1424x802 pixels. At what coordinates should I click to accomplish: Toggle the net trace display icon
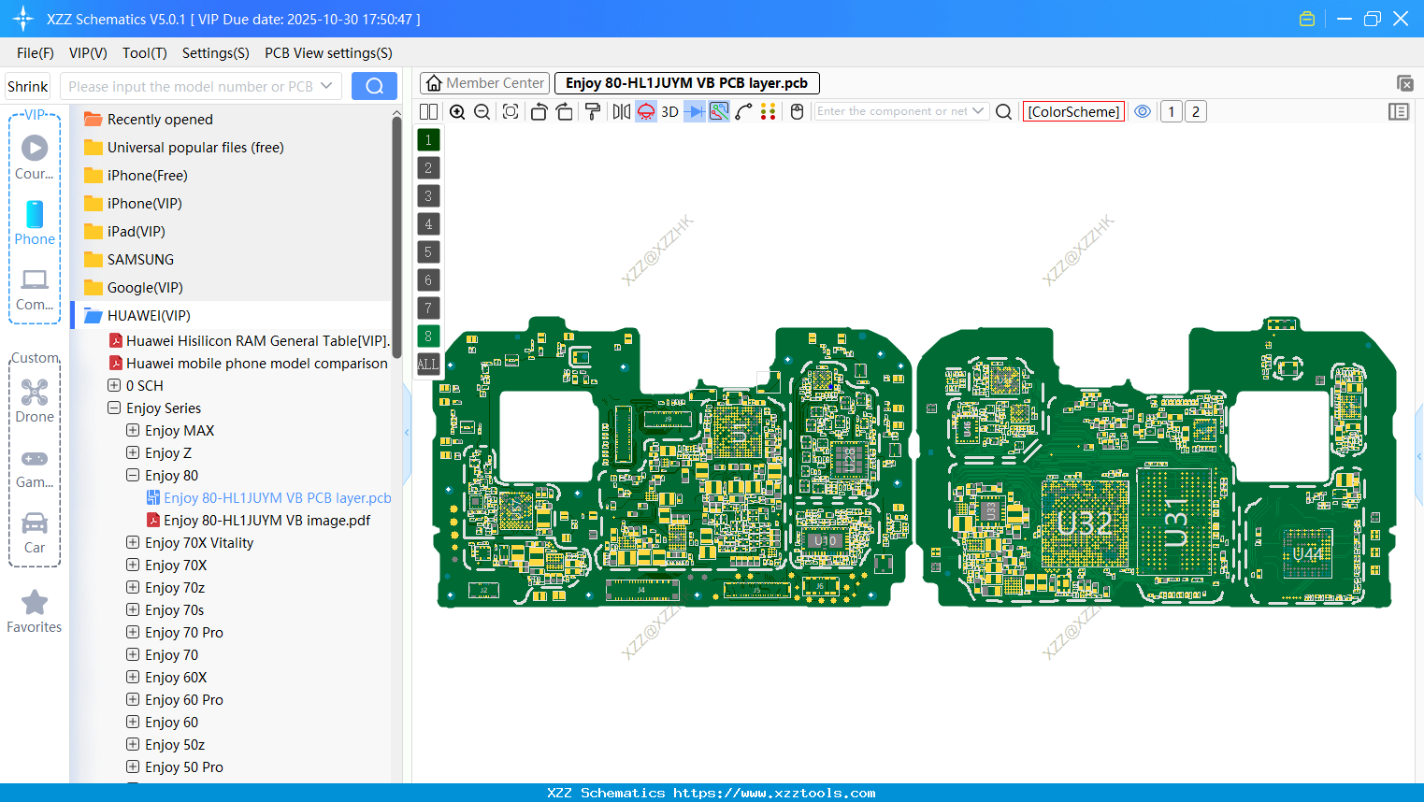click(719, 111)
